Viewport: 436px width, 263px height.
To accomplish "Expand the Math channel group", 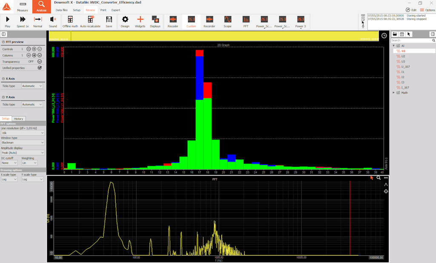I will [x=394, y=92].
